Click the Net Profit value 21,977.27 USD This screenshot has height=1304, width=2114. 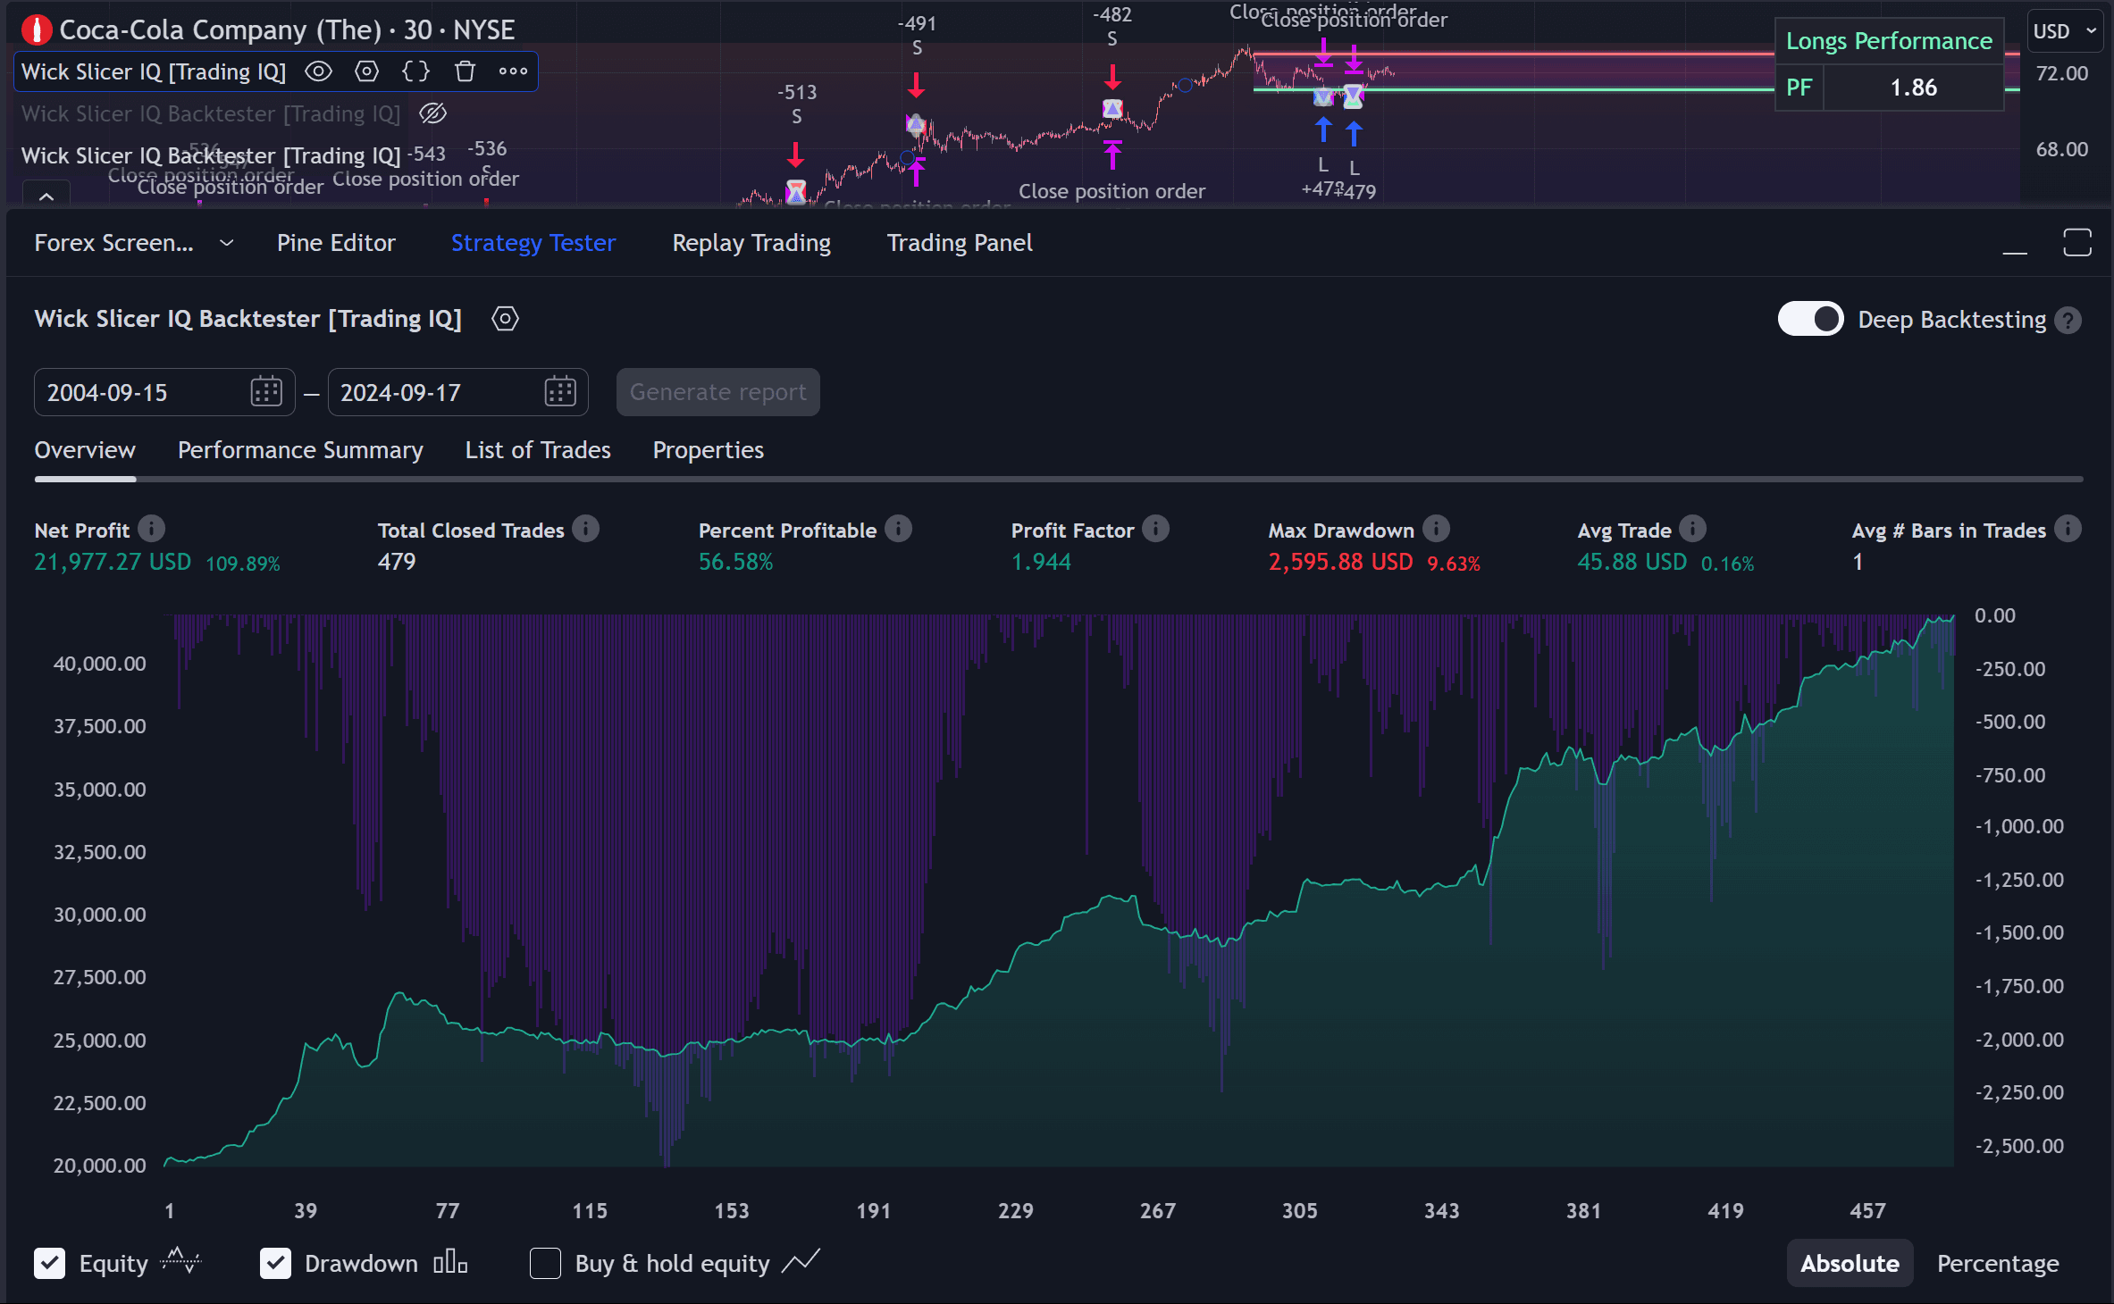pos(113,562)
